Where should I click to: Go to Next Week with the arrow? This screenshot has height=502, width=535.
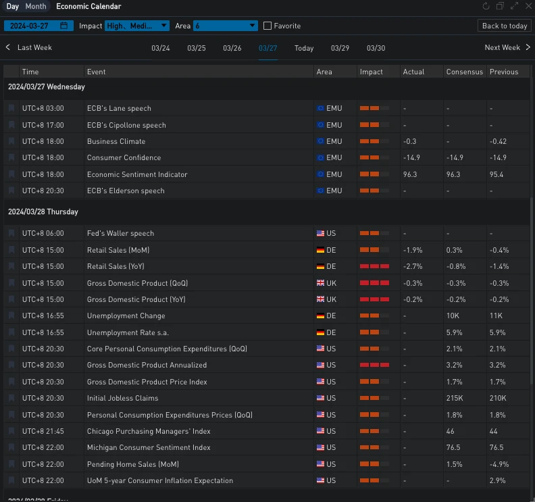click(x=528, y=47)
